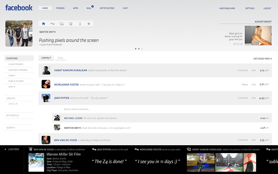Click quote icon beside Morganne Foster in live feed
The height and width of the screenshot is (174, 278).
pyautogui.click(x=137, y=149)
